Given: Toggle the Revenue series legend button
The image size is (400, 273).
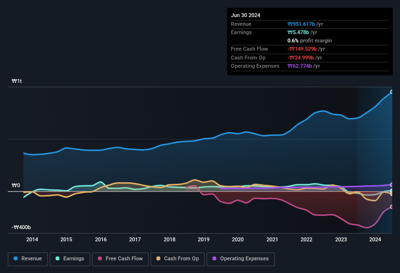Looking at the screenshot, I should 28,259.
